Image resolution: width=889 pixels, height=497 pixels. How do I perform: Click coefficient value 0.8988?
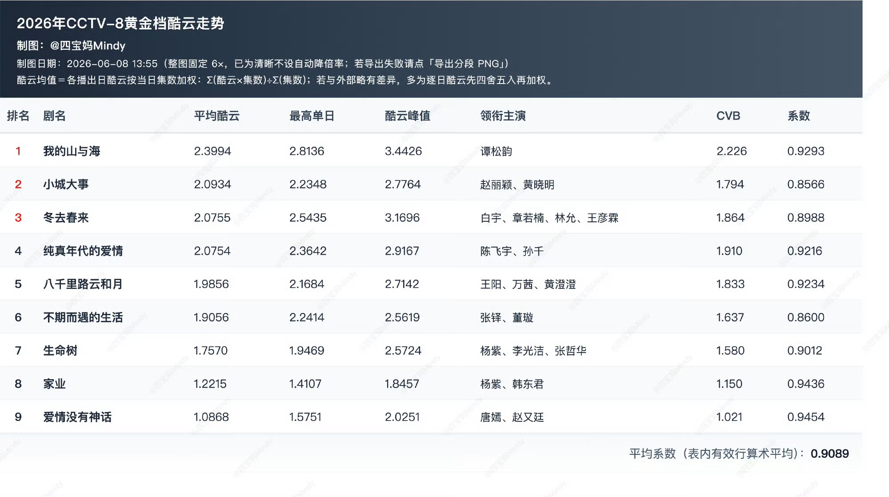(x=806, y=218)
